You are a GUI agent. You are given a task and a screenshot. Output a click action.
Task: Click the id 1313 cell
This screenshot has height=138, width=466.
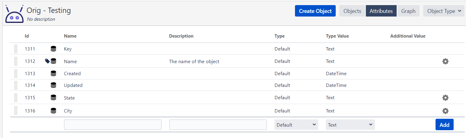pyautogui.click(x=30, y=73)
